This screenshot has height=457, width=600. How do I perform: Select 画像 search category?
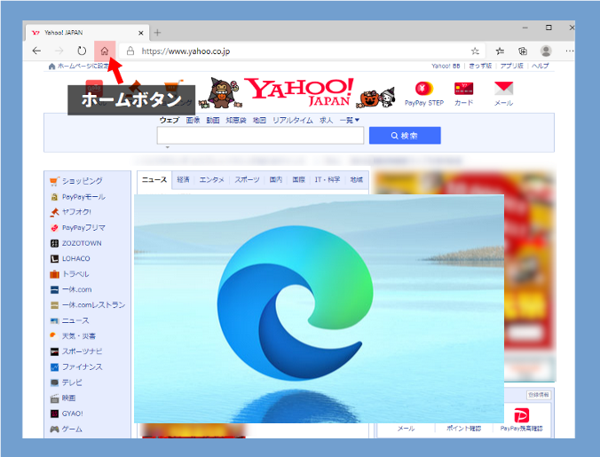tap(193, 120)
